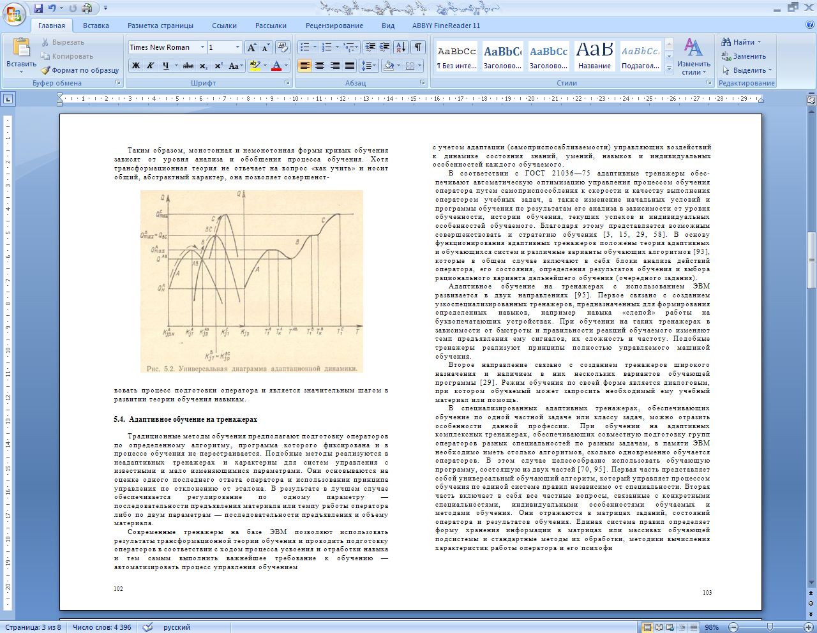The height and width of the screenshot is (633, 817).
Task: Increase font size with grow font icon
Action: [x=251, y=47]
